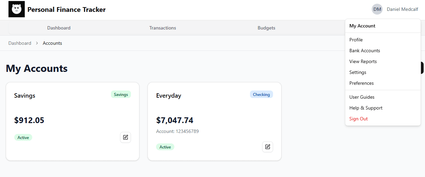Click Help & Support menu item

point(366,108)
